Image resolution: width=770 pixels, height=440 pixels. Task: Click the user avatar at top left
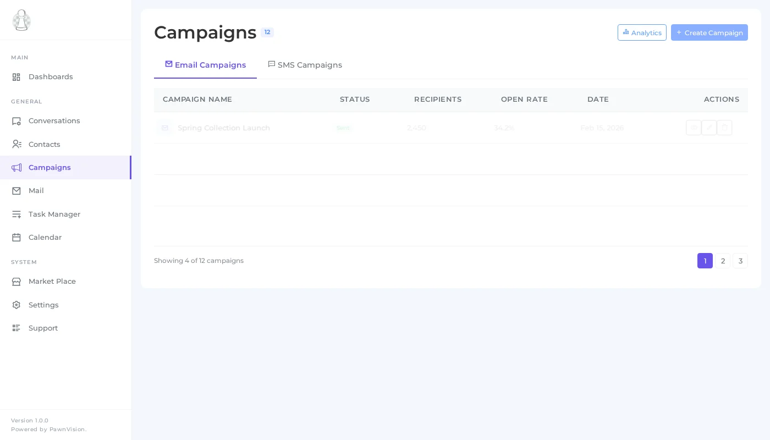(x=21, y=20)
